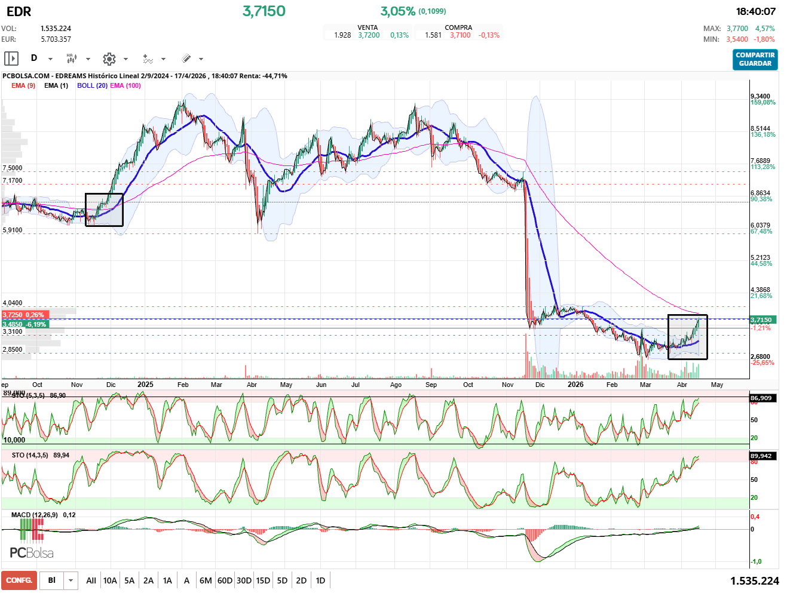Click the chart settings gear icon
787x593 pixels.
[x=109, y=59]
